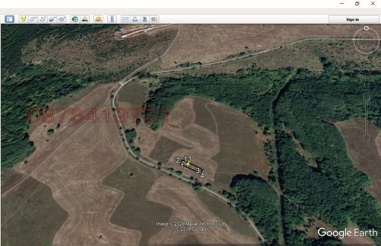The height and width of the screenshot is (246, 381).
Task: Click the Save Image icon
Action: [x=145, y=19]
